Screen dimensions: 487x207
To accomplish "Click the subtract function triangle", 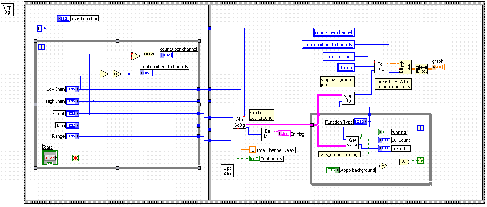I will (x=104, y=74).
